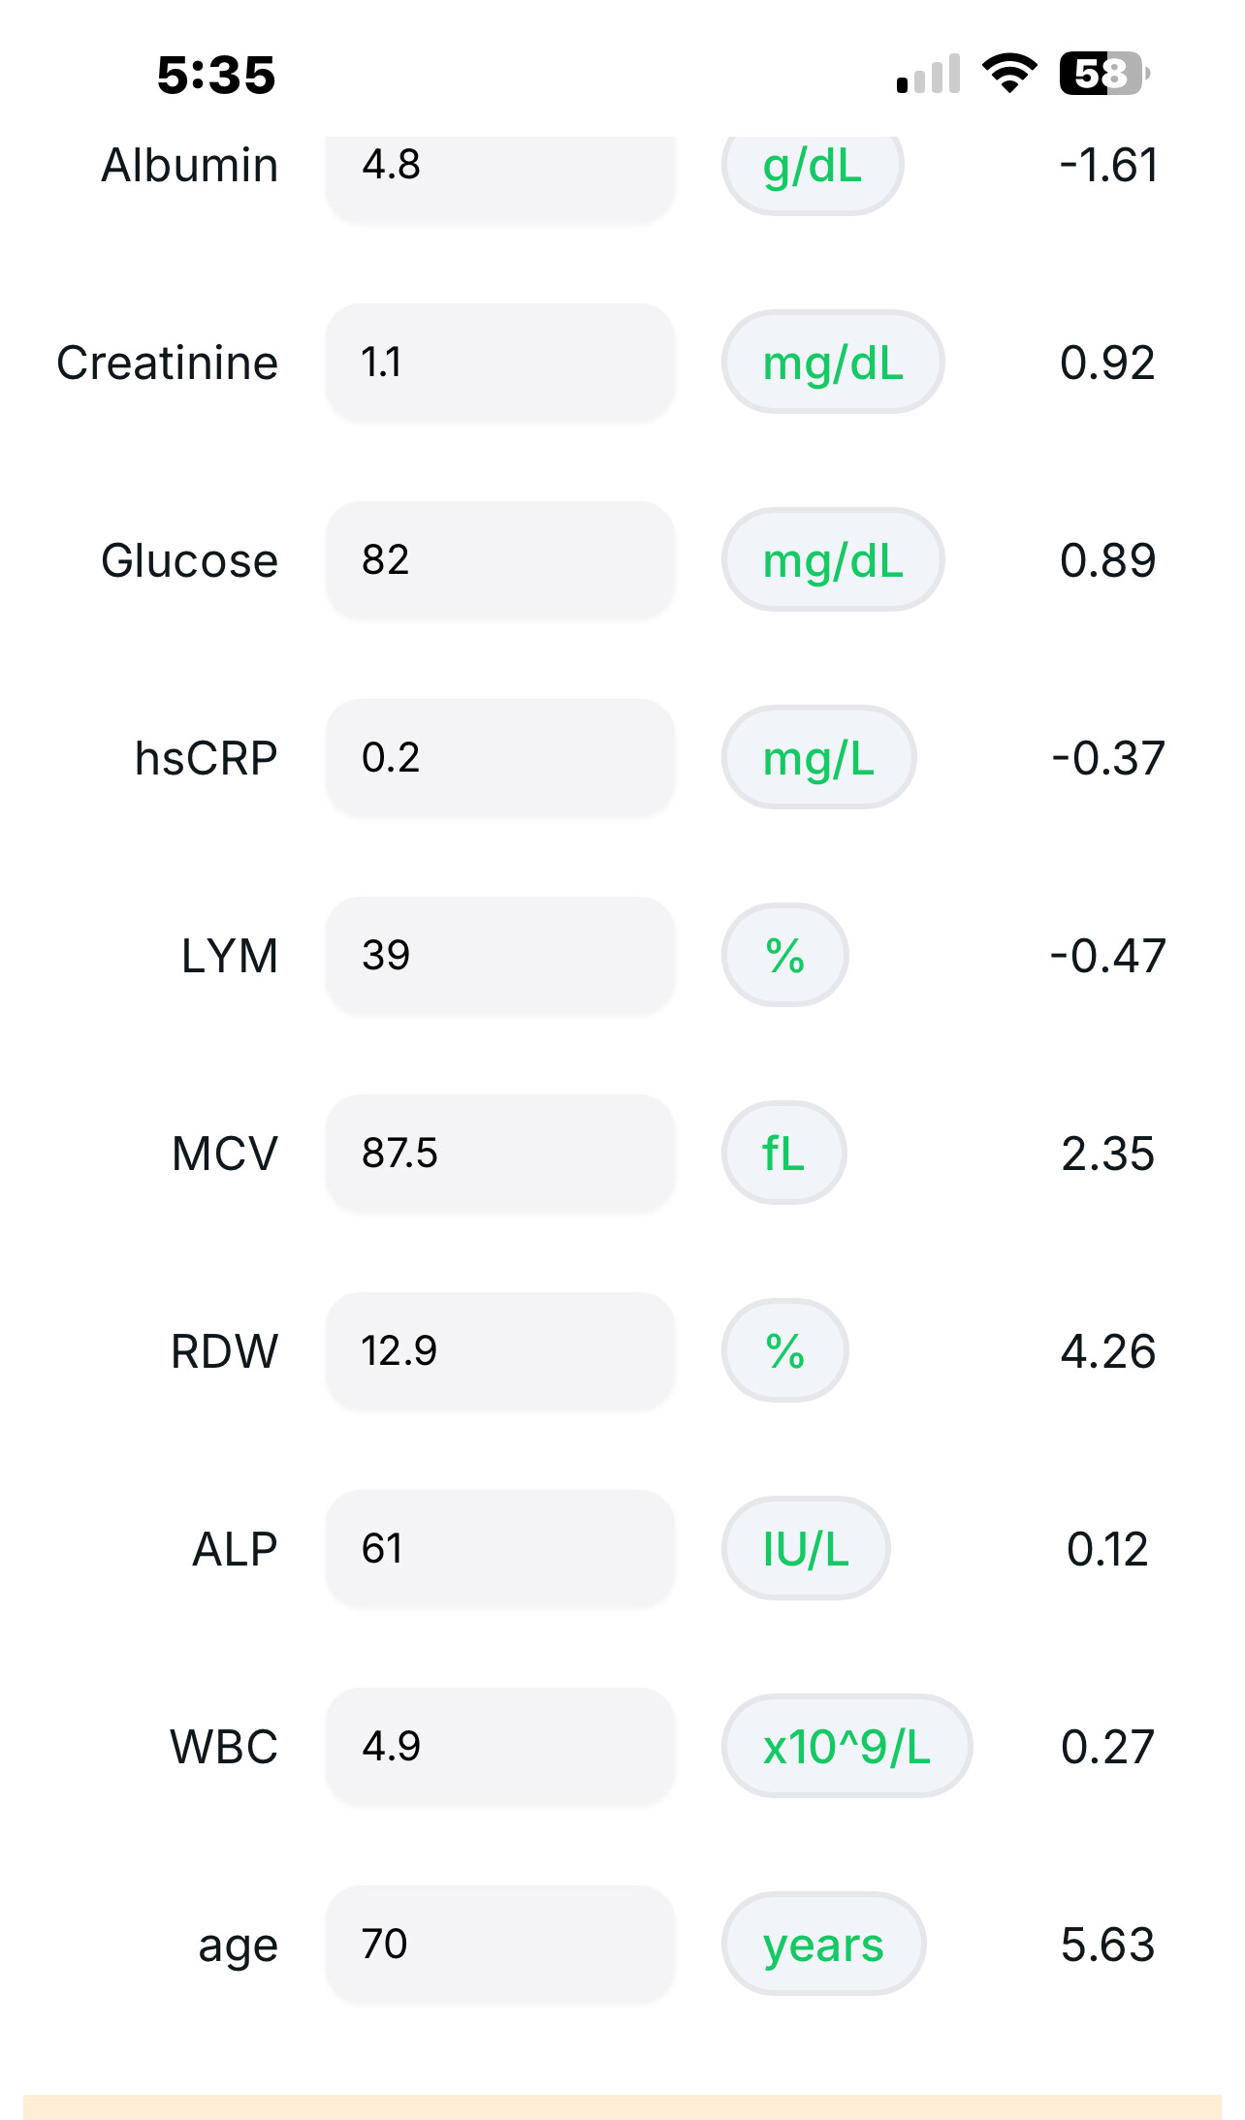Open the Glucose mg/dL unit picker
The width and height of the screenshot is (1245, 2120).
[x=833, y=560]
